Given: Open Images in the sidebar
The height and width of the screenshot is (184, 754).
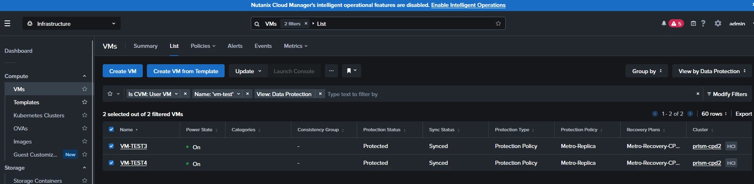Looking at the screenshot, I should click(x=23, y=141).
